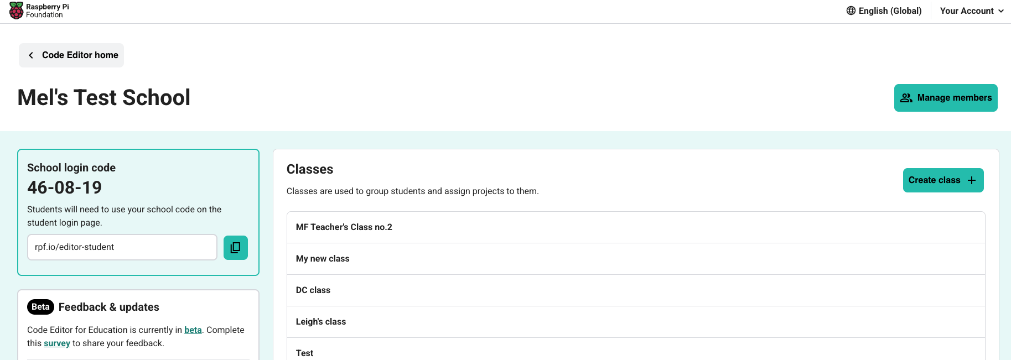
Task: Click the plus icon on Create class
Action: click(x=972, y=180)
